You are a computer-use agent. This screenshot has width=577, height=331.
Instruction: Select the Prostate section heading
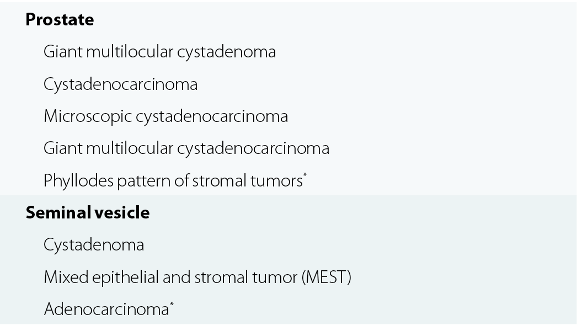tap(60, 19)
